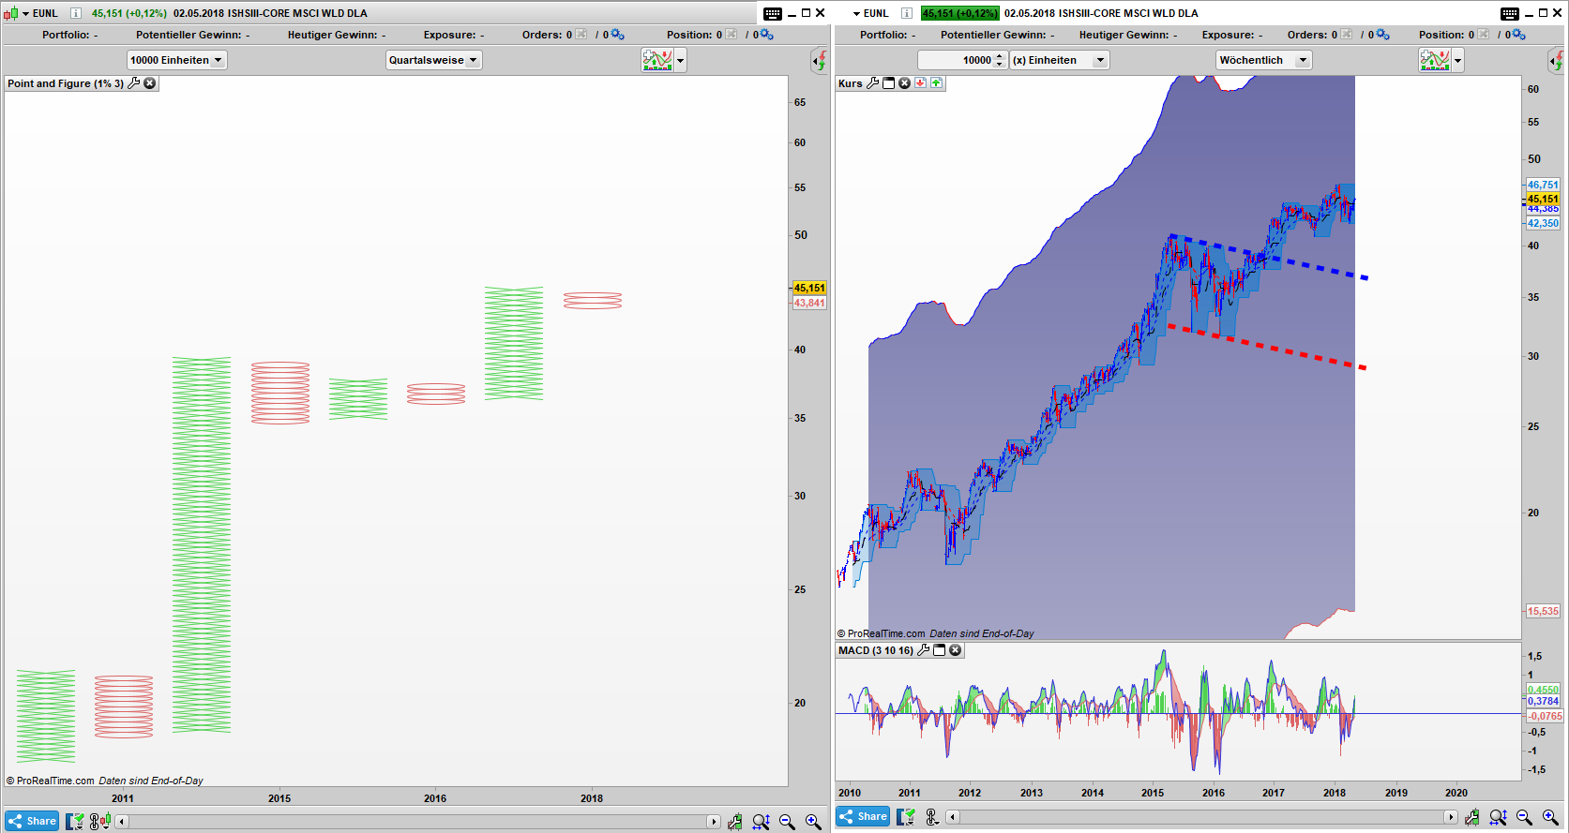Open Quartalsweise timeframe dropdown
The image size is (1569, 833).
coord(433,60)
